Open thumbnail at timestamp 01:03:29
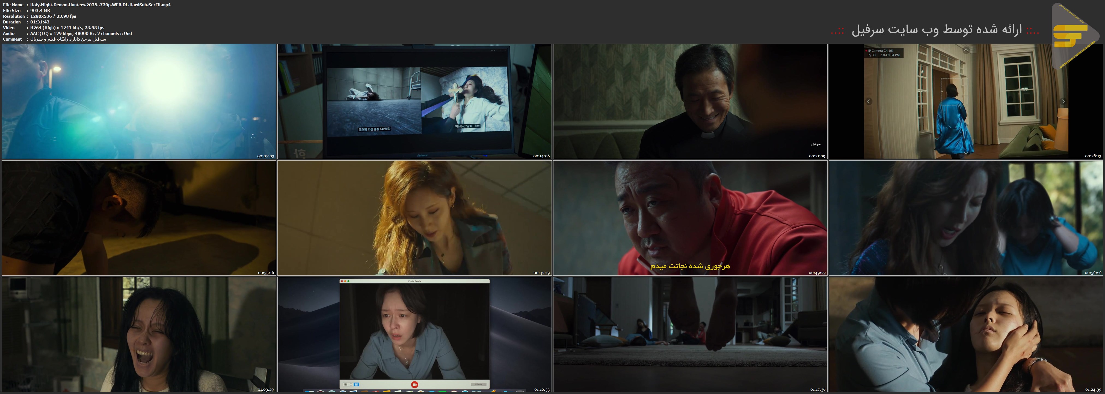The height and width of the screenshot is (394, 1105). [138, 335]
